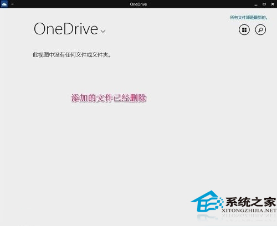Select the no files or folders message
The image size is (277, 226).
pyautogui.click(x=71, y=55)
